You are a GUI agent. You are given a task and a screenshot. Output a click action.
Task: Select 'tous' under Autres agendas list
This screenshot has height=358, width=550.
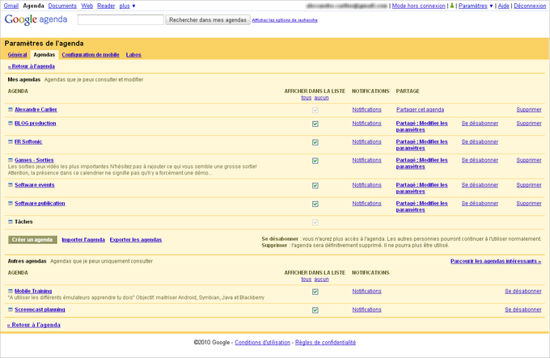pyautogui.click(x=307, y=279)
